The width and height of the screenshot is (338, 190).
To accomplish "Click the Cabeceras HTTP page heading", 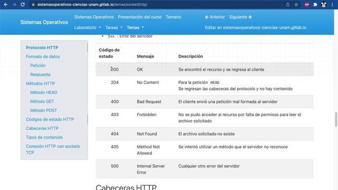I will pos(126,187).
